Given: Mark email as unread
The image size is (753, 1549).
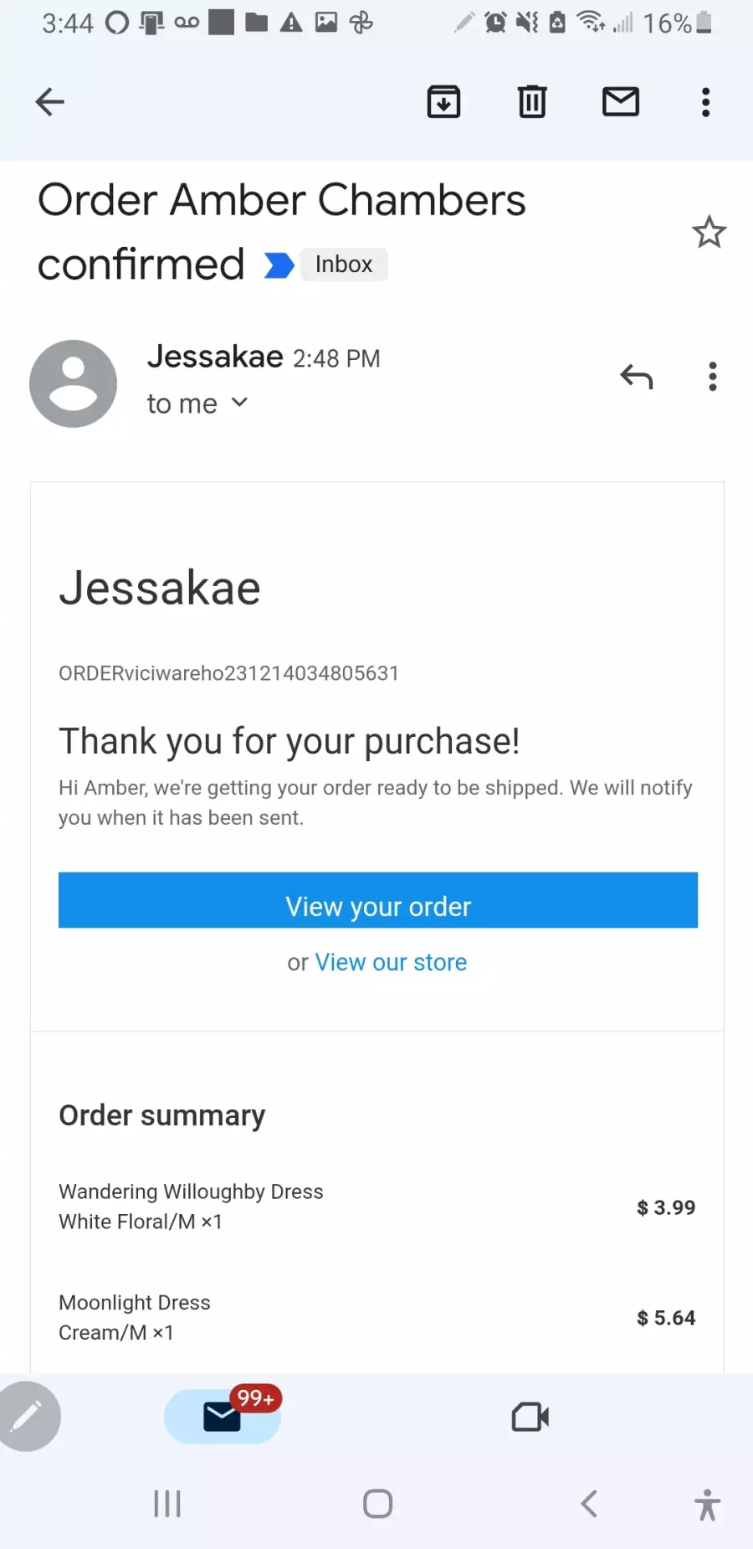Looking at the screenshot, I should point(621,102).
